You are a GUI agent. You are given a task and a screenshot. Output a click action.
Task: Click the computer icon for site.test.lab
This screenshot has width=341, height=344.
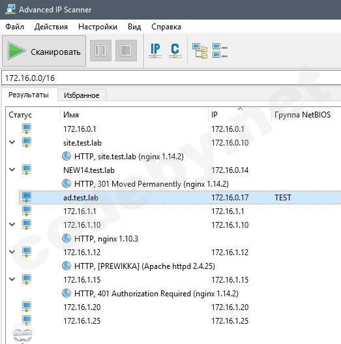coord(27,142)
